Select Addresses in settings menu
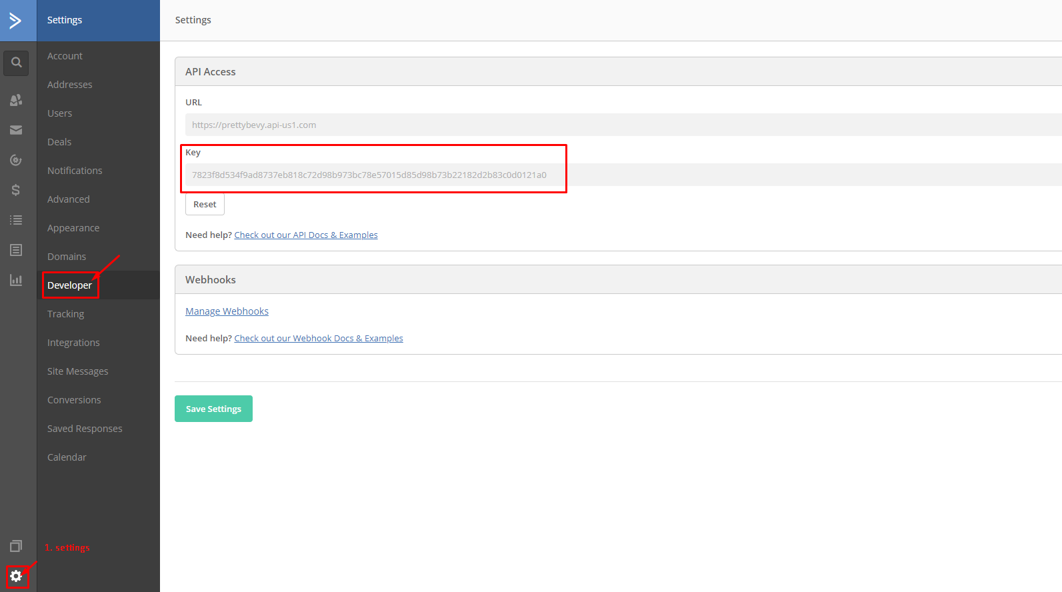 tap(69, 85)
